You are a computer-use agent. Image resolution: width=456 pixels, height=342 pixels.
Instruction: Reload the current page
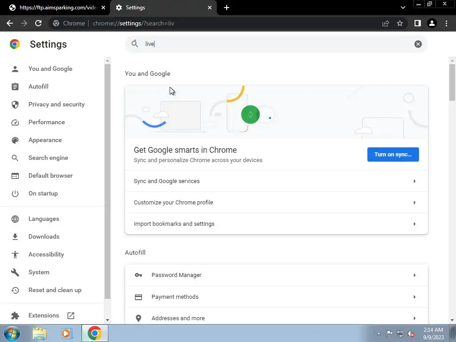38,23
